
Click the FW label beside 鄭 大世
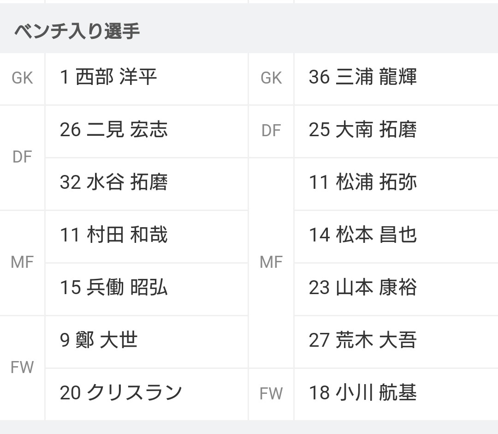pos(22,368)
